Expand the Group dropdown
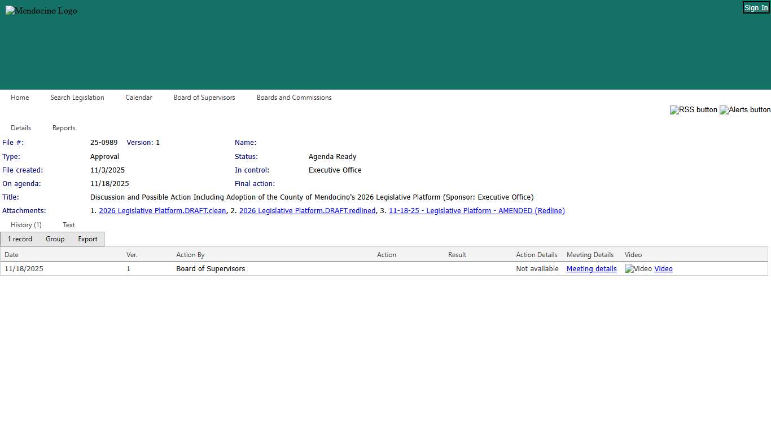The height and width of the screenshot is (433, 771). (x=55, y=239)
